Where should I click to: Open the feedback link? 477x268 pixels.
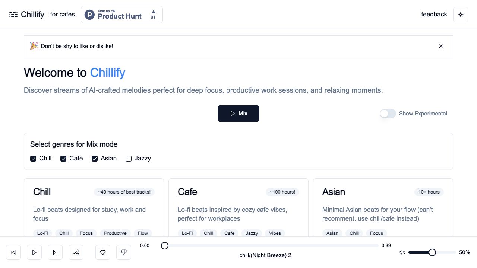click(434, 15)
